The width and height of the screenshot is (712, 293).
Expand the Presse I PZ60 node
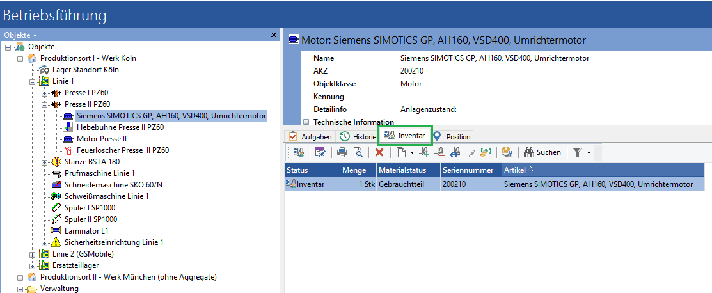click(x=44, y=93)
